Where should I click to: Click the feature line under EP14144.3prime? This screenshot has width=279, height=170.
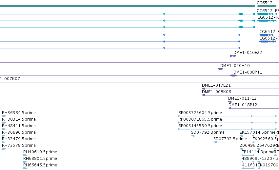(x=248, y=155)
